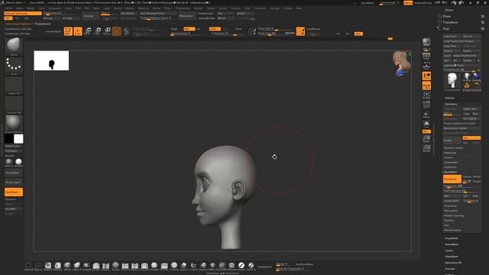
Task: Open the stroke type picker
Action: (x=14, y=66)
